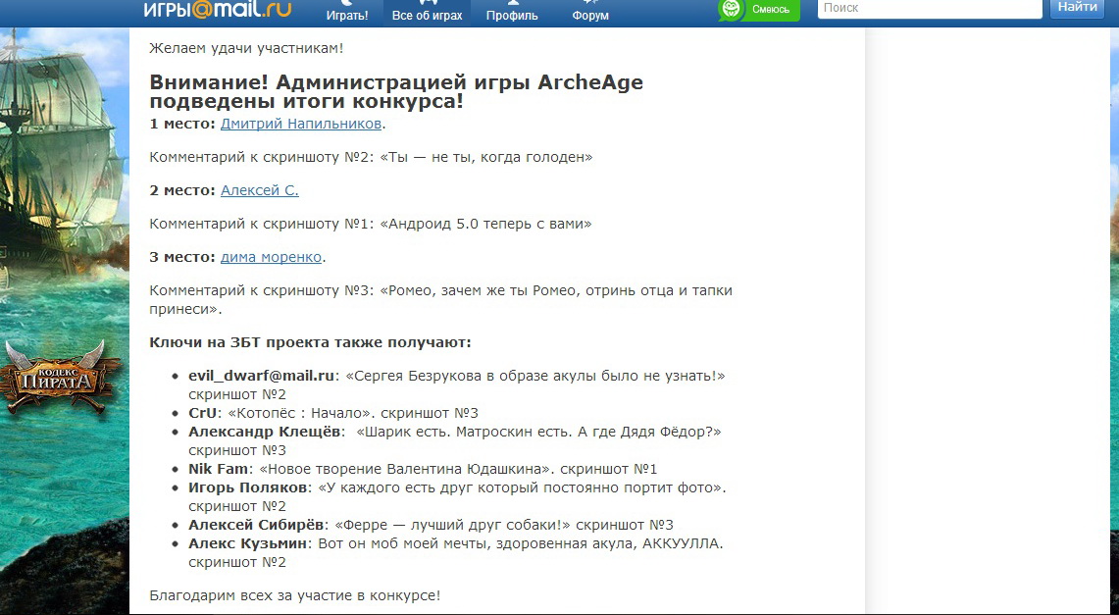
Task: Click the Ключи на ЗБТ subheading
Action: pos(310,342)
